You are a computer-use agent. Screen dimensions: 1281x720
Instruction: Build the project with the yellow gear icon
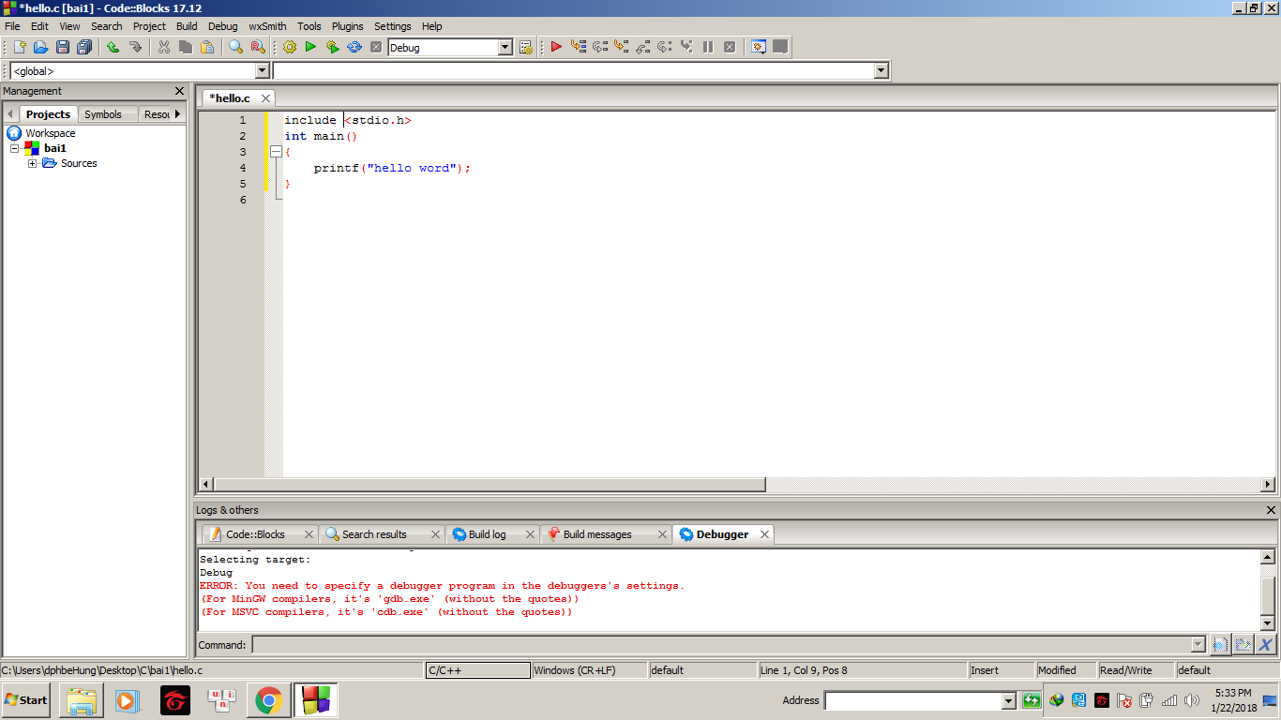tap(290, 47)
